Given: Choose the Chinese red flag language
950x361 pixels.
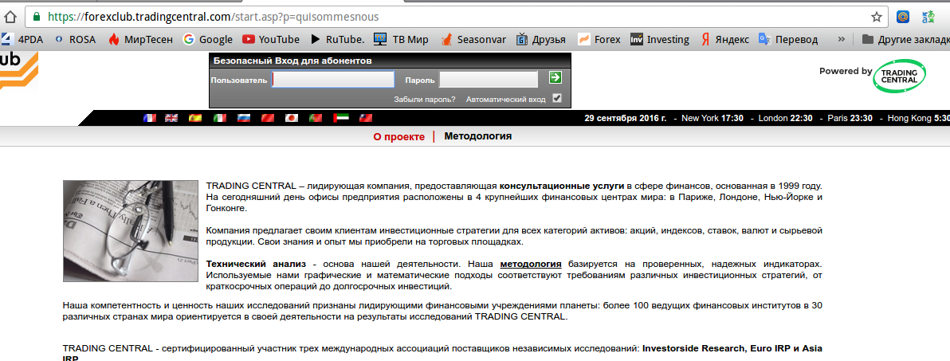Looking at the screenshot, I should pos(268,118).
